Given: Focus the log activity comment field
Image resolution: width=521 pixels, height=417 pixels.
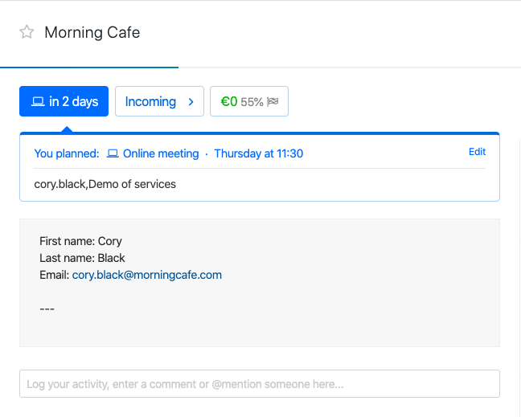Looking at the screenshot, I should [x=259, y=384].
